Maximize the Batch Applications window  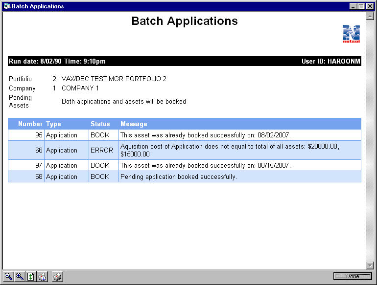[361, 6]
